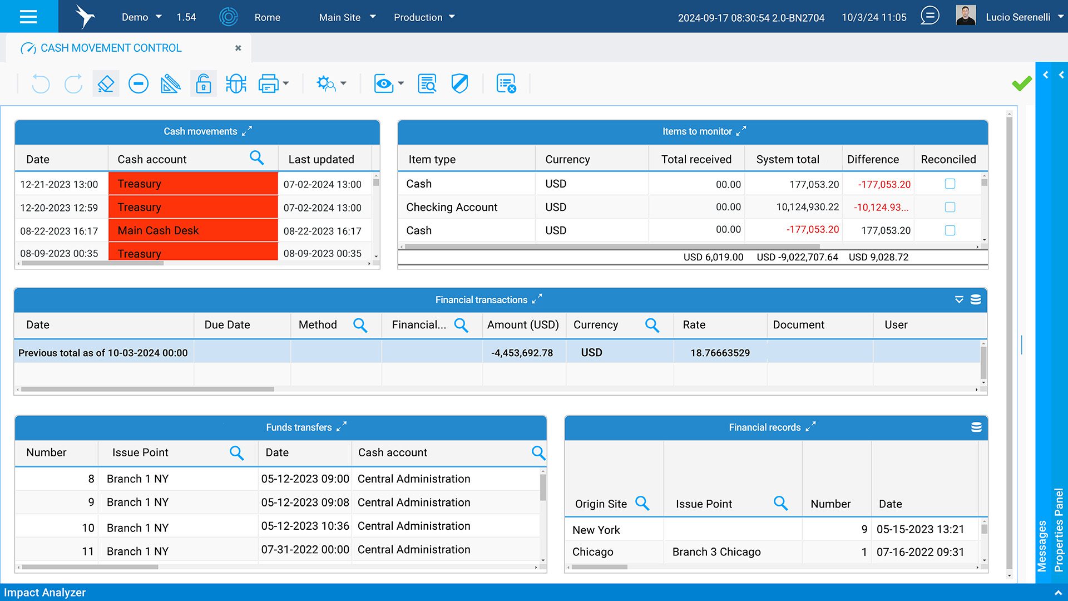Click the shield icon in toolbar
Viewport: 1068px width, 601px height.
click(459, 84)
